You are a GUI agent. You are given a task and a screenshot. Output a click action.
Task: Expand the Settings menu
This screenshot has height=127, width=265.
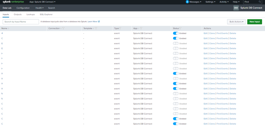pyautogui.click(x=210, y=2)
